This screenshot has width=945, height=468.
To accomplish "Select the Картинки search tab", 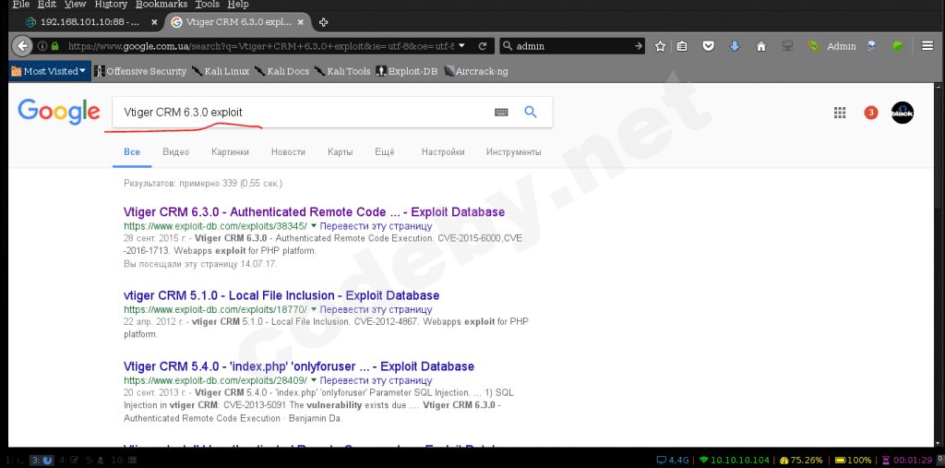I will click(230, 152).
